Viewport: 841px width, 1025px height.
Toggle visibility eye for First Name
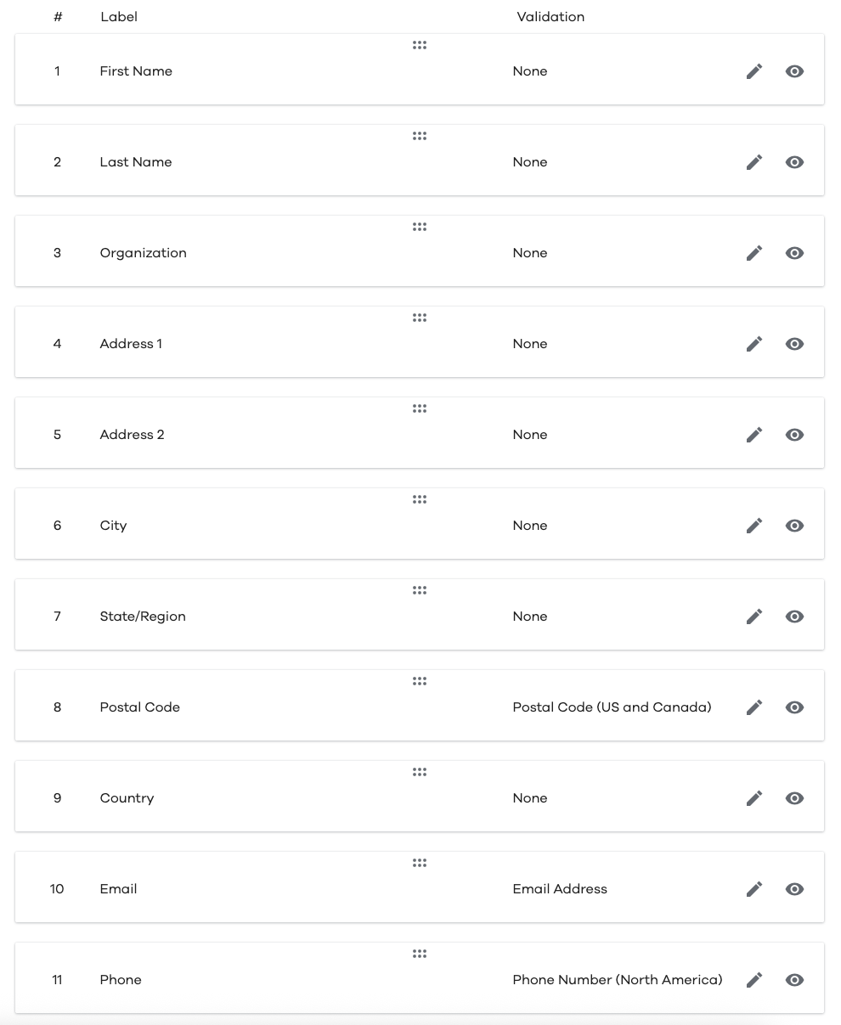pos(795,71)
